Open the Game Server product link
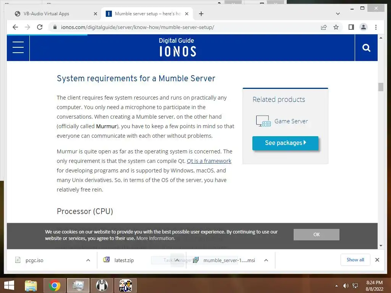391x293 pixels. [x=291, y=121]
